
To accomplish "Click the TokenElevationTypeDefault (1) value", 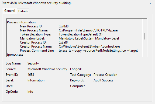I will click(81, 34).
